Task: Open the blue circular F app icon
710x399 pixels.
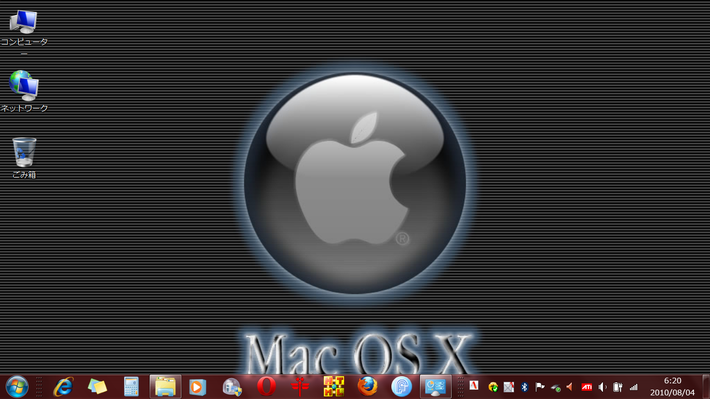Action: pos(401,387)
